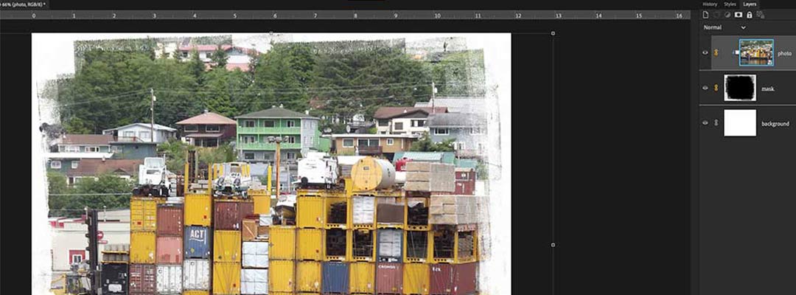The image size is (796, 295).
Task: Click the document tab labeled photo, RGB/8
Action: (24, 4)
